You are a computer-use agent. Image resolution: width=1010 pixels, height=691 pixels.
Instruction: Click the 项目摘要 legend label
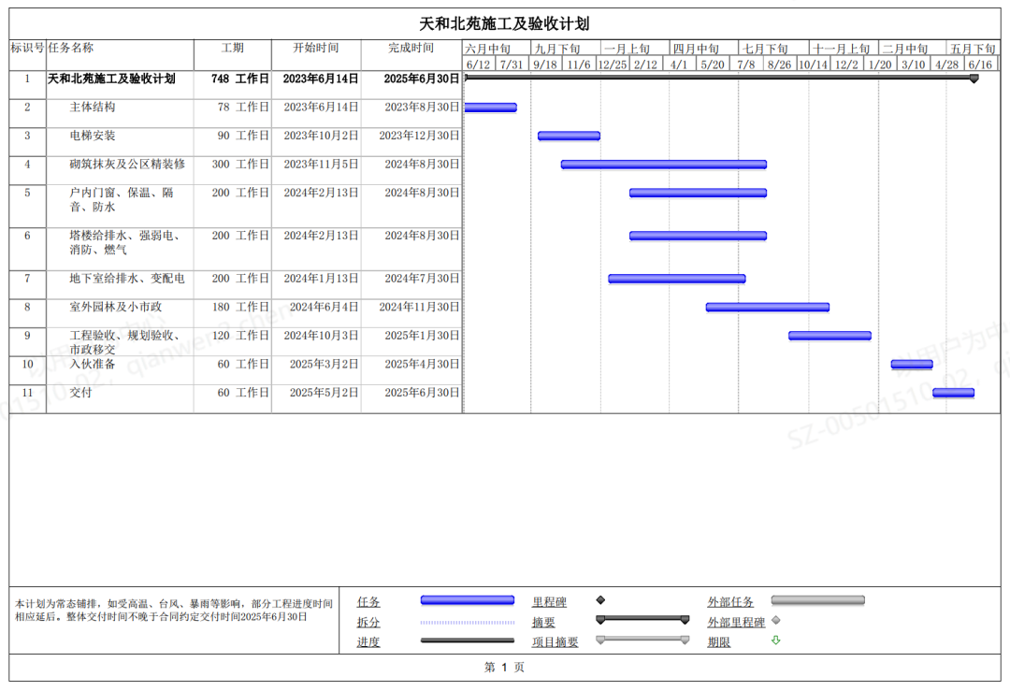pyautogui.click(x=555, y=642)
